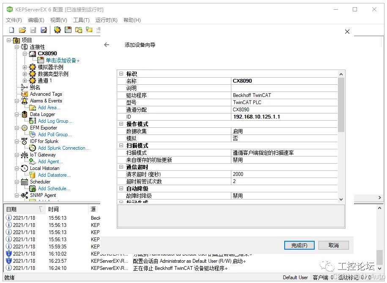The width and height of the screenshot is (387, 283).
Task: Click the 日期 column header in log
Action: (25, 209)
